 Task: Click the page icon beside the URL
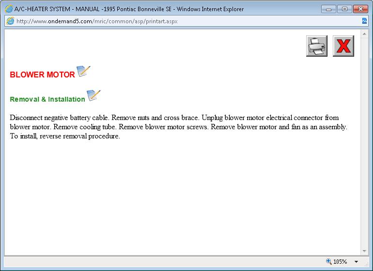tap(10, 21)
